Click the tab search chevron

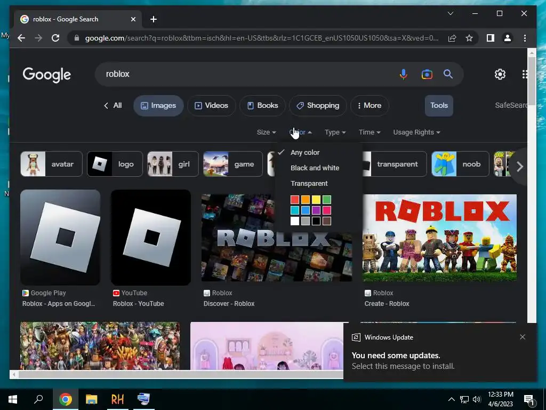point(450,13)
